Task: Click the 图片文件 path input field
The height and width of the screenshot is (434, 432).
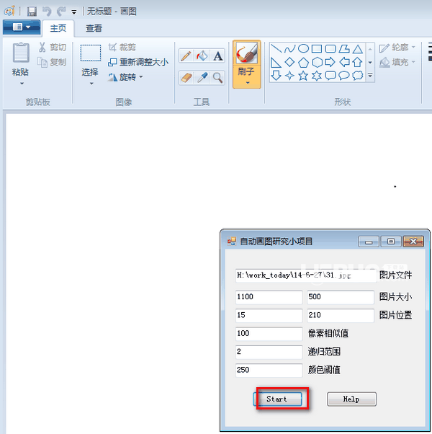Action: pyautogui.click(x=306, y=275)
